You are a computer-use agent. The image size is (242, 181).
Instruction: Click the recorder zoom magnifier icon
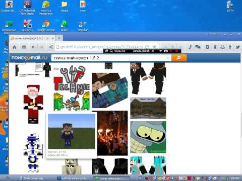tap(111, 51)
